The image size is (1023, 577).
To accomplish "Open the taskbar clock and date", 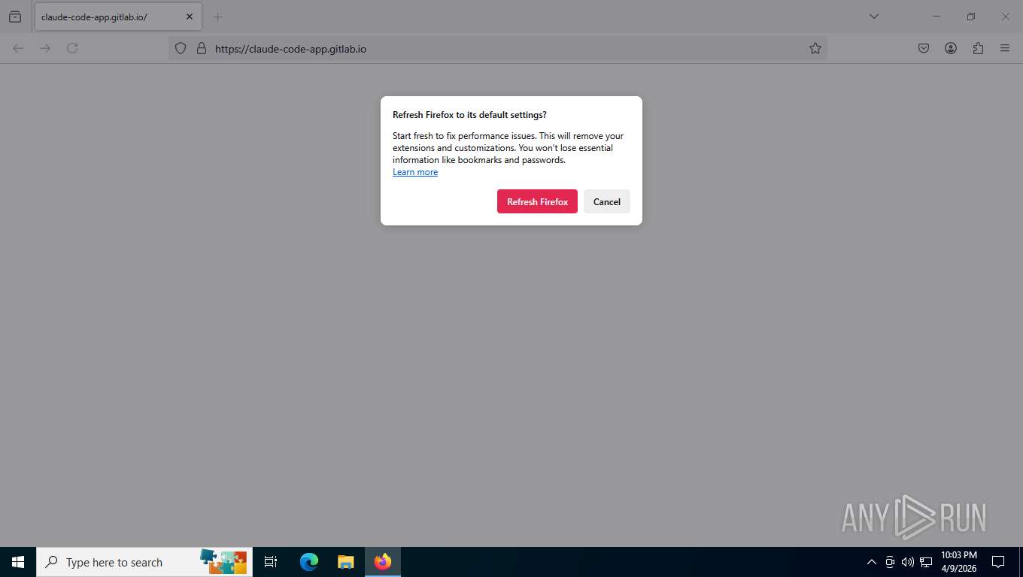I will pos(959,562).
